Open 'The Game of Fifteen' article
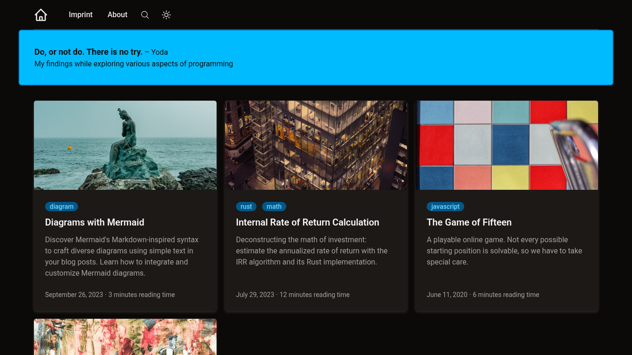Viewport: 632px width, 355px height. [469, 222]
